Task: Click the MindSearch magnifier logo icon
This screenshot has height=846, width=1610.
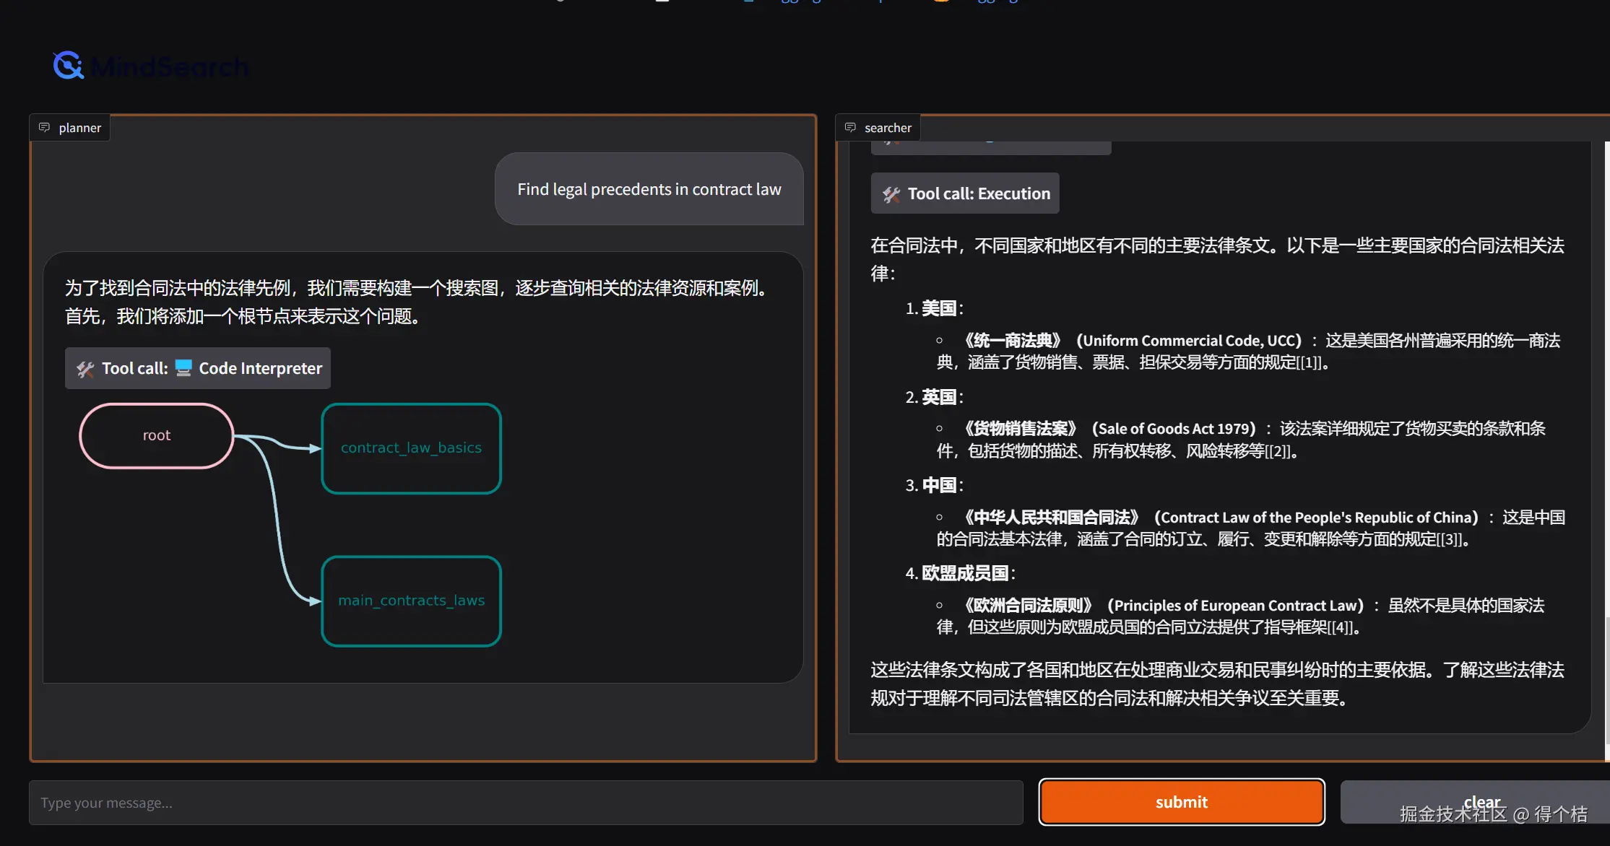Action: (x=69, y=66)
